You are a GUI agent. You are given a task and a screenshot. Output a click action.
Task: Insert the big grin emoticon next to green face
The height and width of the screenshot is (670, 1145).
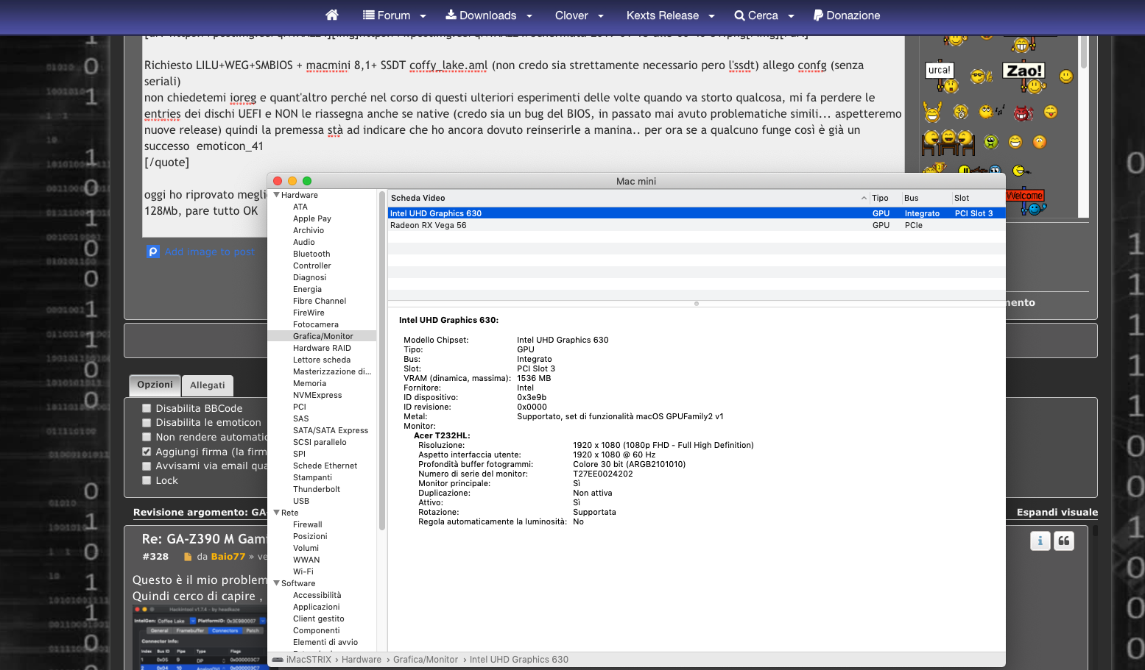1015,142
